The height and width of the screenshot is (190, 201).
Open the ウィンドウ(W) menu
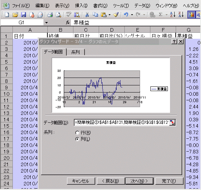pos(166,6)
